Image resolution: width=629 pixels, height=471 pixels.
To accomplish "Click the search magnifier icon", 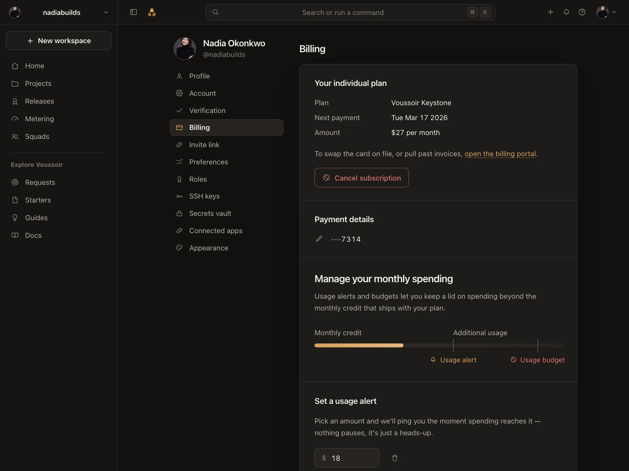I will point(215,12).
